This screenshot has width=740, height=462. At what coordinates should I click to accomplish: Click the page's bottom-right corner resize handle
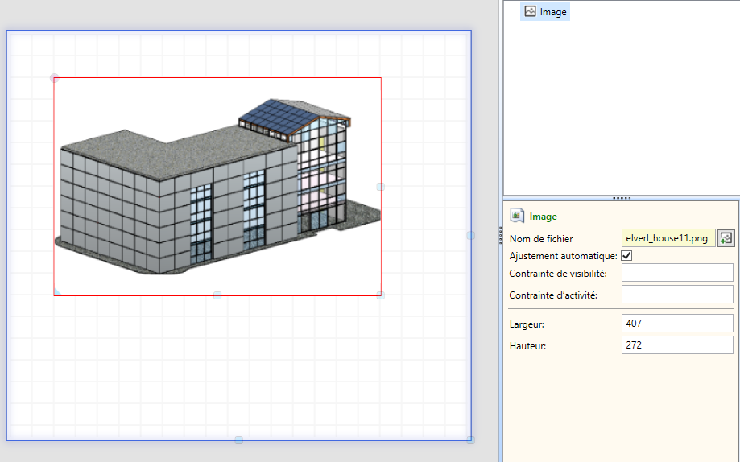(471, 440)
